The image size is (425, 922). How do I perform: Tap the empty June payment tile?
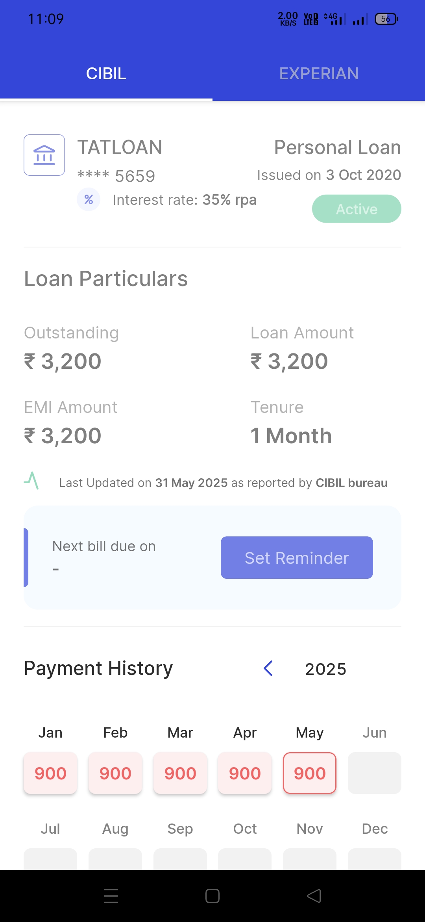tap(375, 773)
